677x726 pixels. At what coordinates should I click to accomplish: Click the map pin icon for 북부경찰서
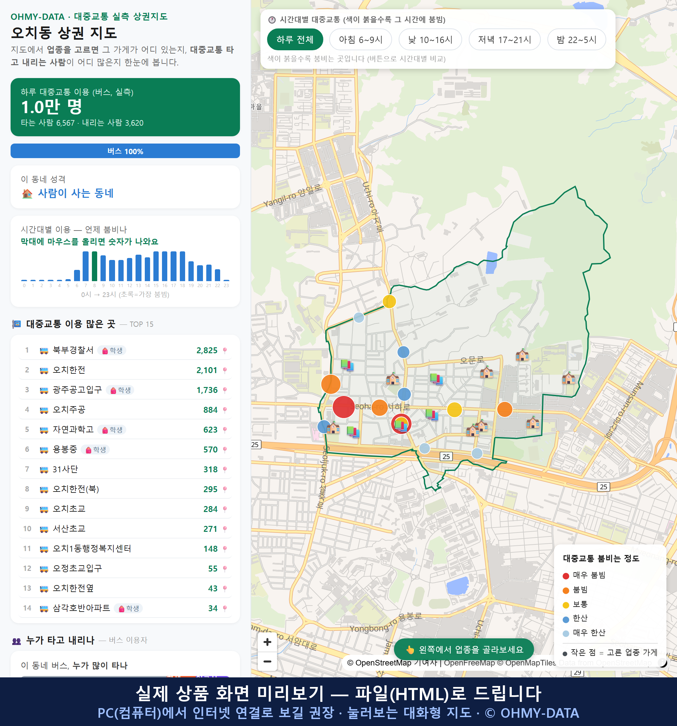coord(225,351)
